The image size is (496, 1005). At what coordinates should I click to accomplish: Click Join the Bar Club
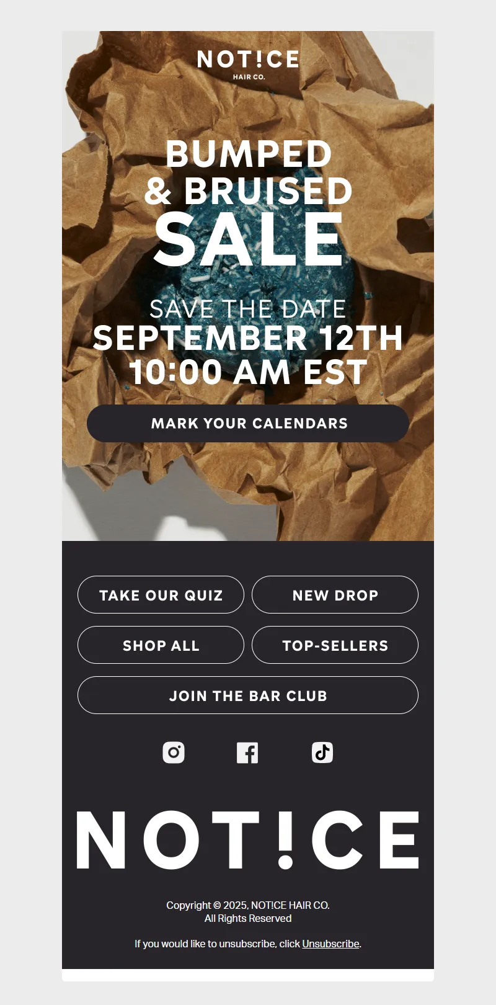248,695
